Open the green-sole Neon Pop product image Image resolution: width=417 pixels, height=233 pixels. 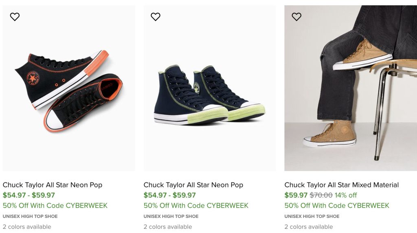(209, 88)
